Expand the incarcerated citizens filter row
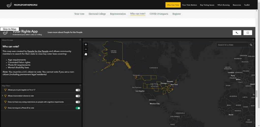 (x=2, y=96)
